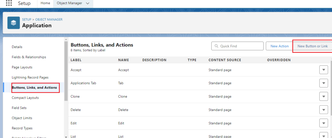Type in the Quick Find search field

[x=240, y=46]
